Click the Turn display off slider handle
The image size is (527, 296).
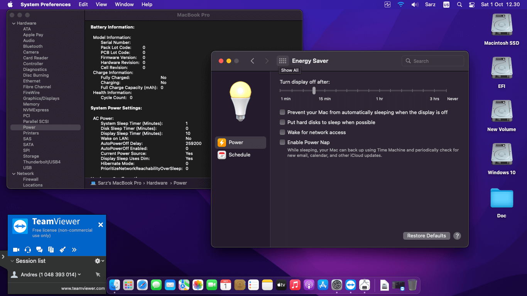point(314,91)
